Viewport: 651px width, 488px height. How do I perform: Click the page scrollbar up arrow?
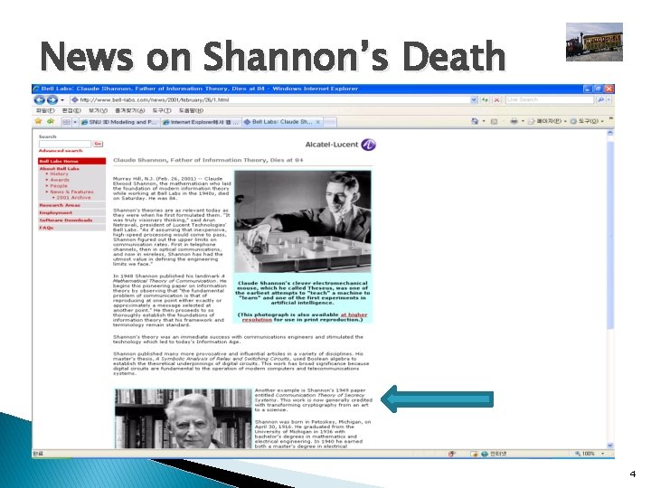click(610, 133)
